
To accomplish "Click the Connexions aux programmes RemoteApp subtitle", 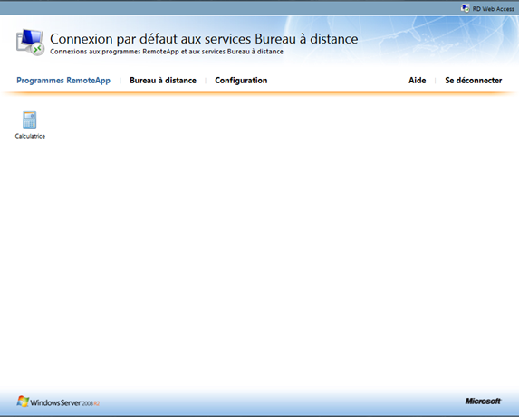I will pos(167,52).
